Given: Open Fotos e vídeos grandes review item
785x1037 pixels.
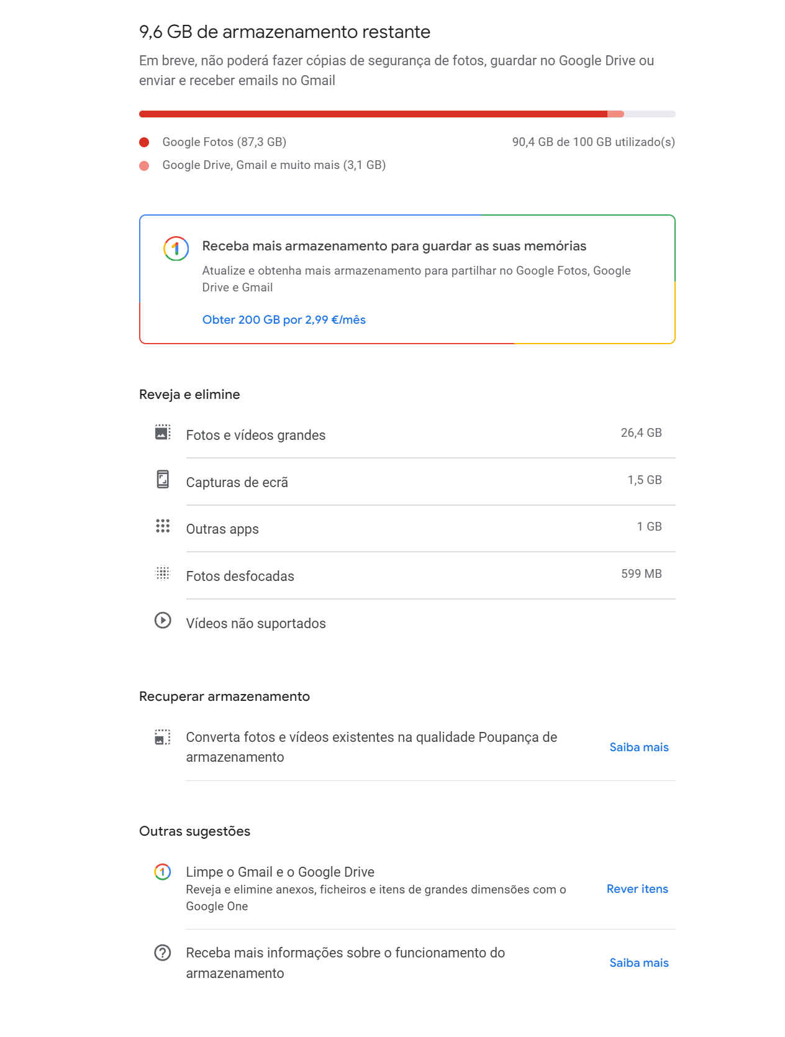Looking at the screenshot, I should click(407, 435).
